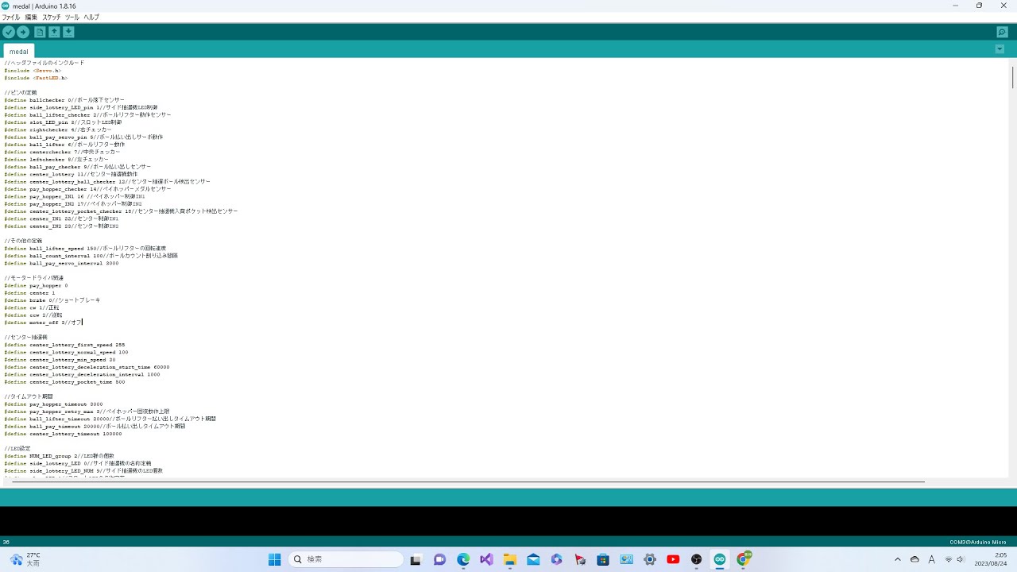Switch to Arduino IDE taskbar icon

click(x=720, y=559)
